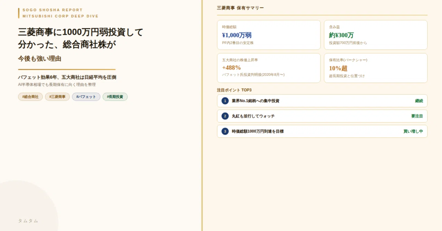
Task: Click the line バフェット効果6年、五大商社は日経平均を圧倒
Action: coord(67,77)
